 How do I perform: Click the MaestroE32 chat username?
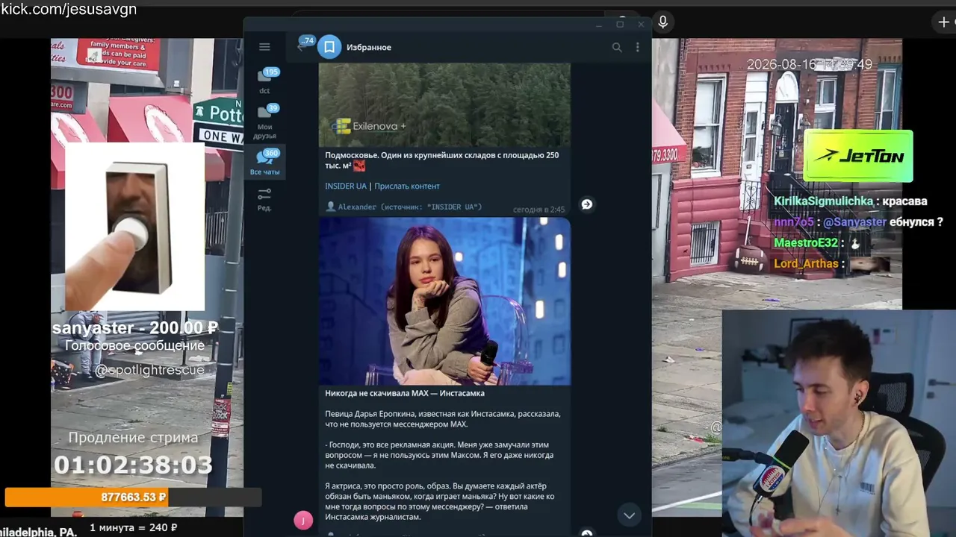point(806,243)
